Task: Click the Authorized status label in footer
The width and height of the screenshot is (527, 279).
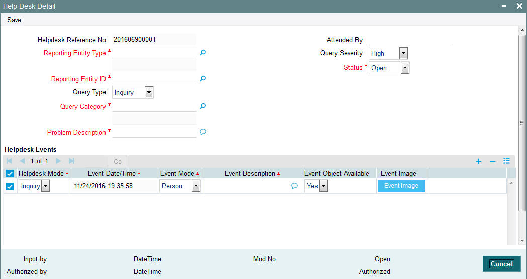Action: coord(375,271)
